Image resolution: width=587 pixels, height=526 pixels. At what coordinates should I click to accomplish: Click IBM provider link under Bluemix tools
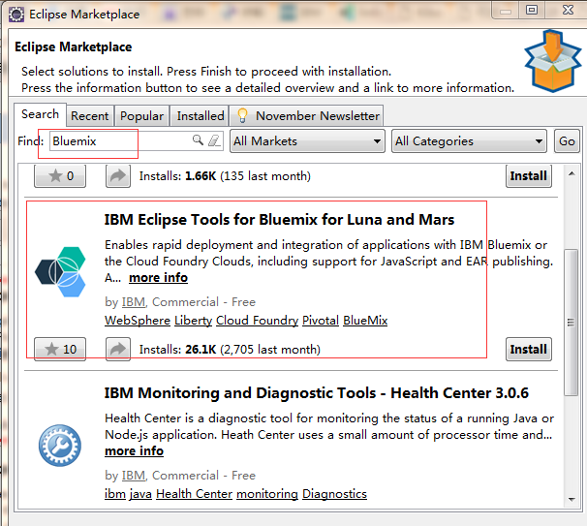click(x=134, y=302)
